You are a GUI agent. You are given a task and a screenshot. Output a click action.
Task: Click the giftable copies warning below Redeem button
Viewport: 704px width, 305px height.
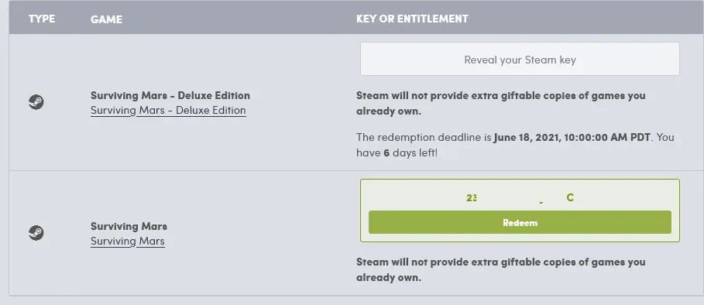point(500,269)
